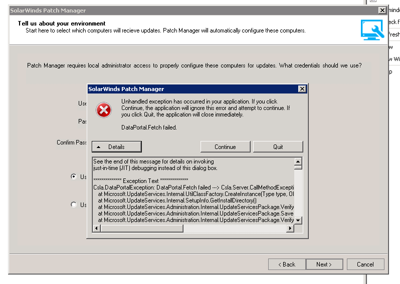Click the monitor wrench wizard icon
Screen dimensions: 400x284
[372, 30]
